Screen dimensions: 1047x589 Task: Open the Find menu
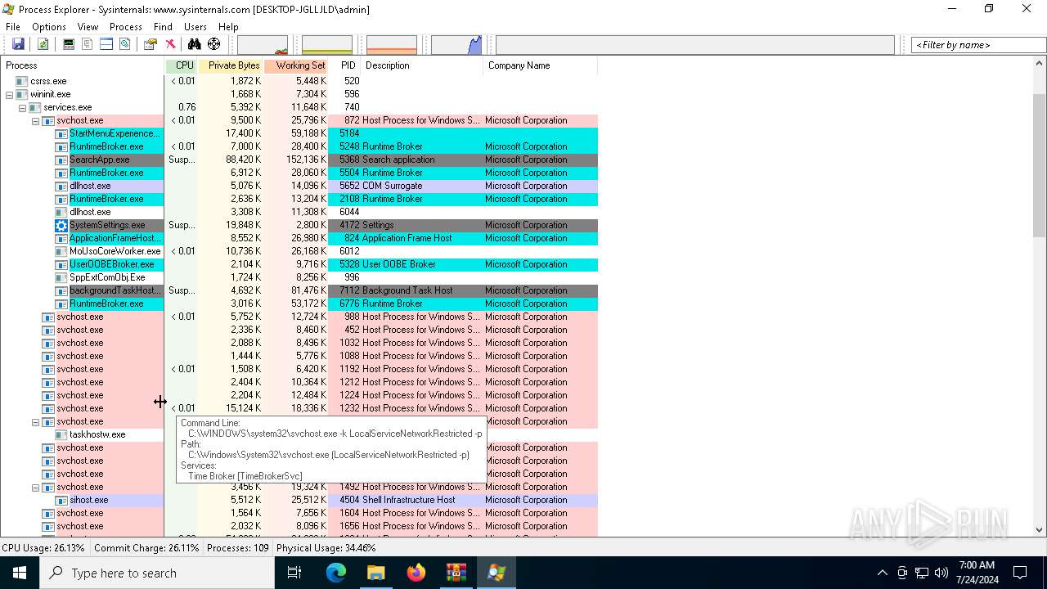pos(163,27)
